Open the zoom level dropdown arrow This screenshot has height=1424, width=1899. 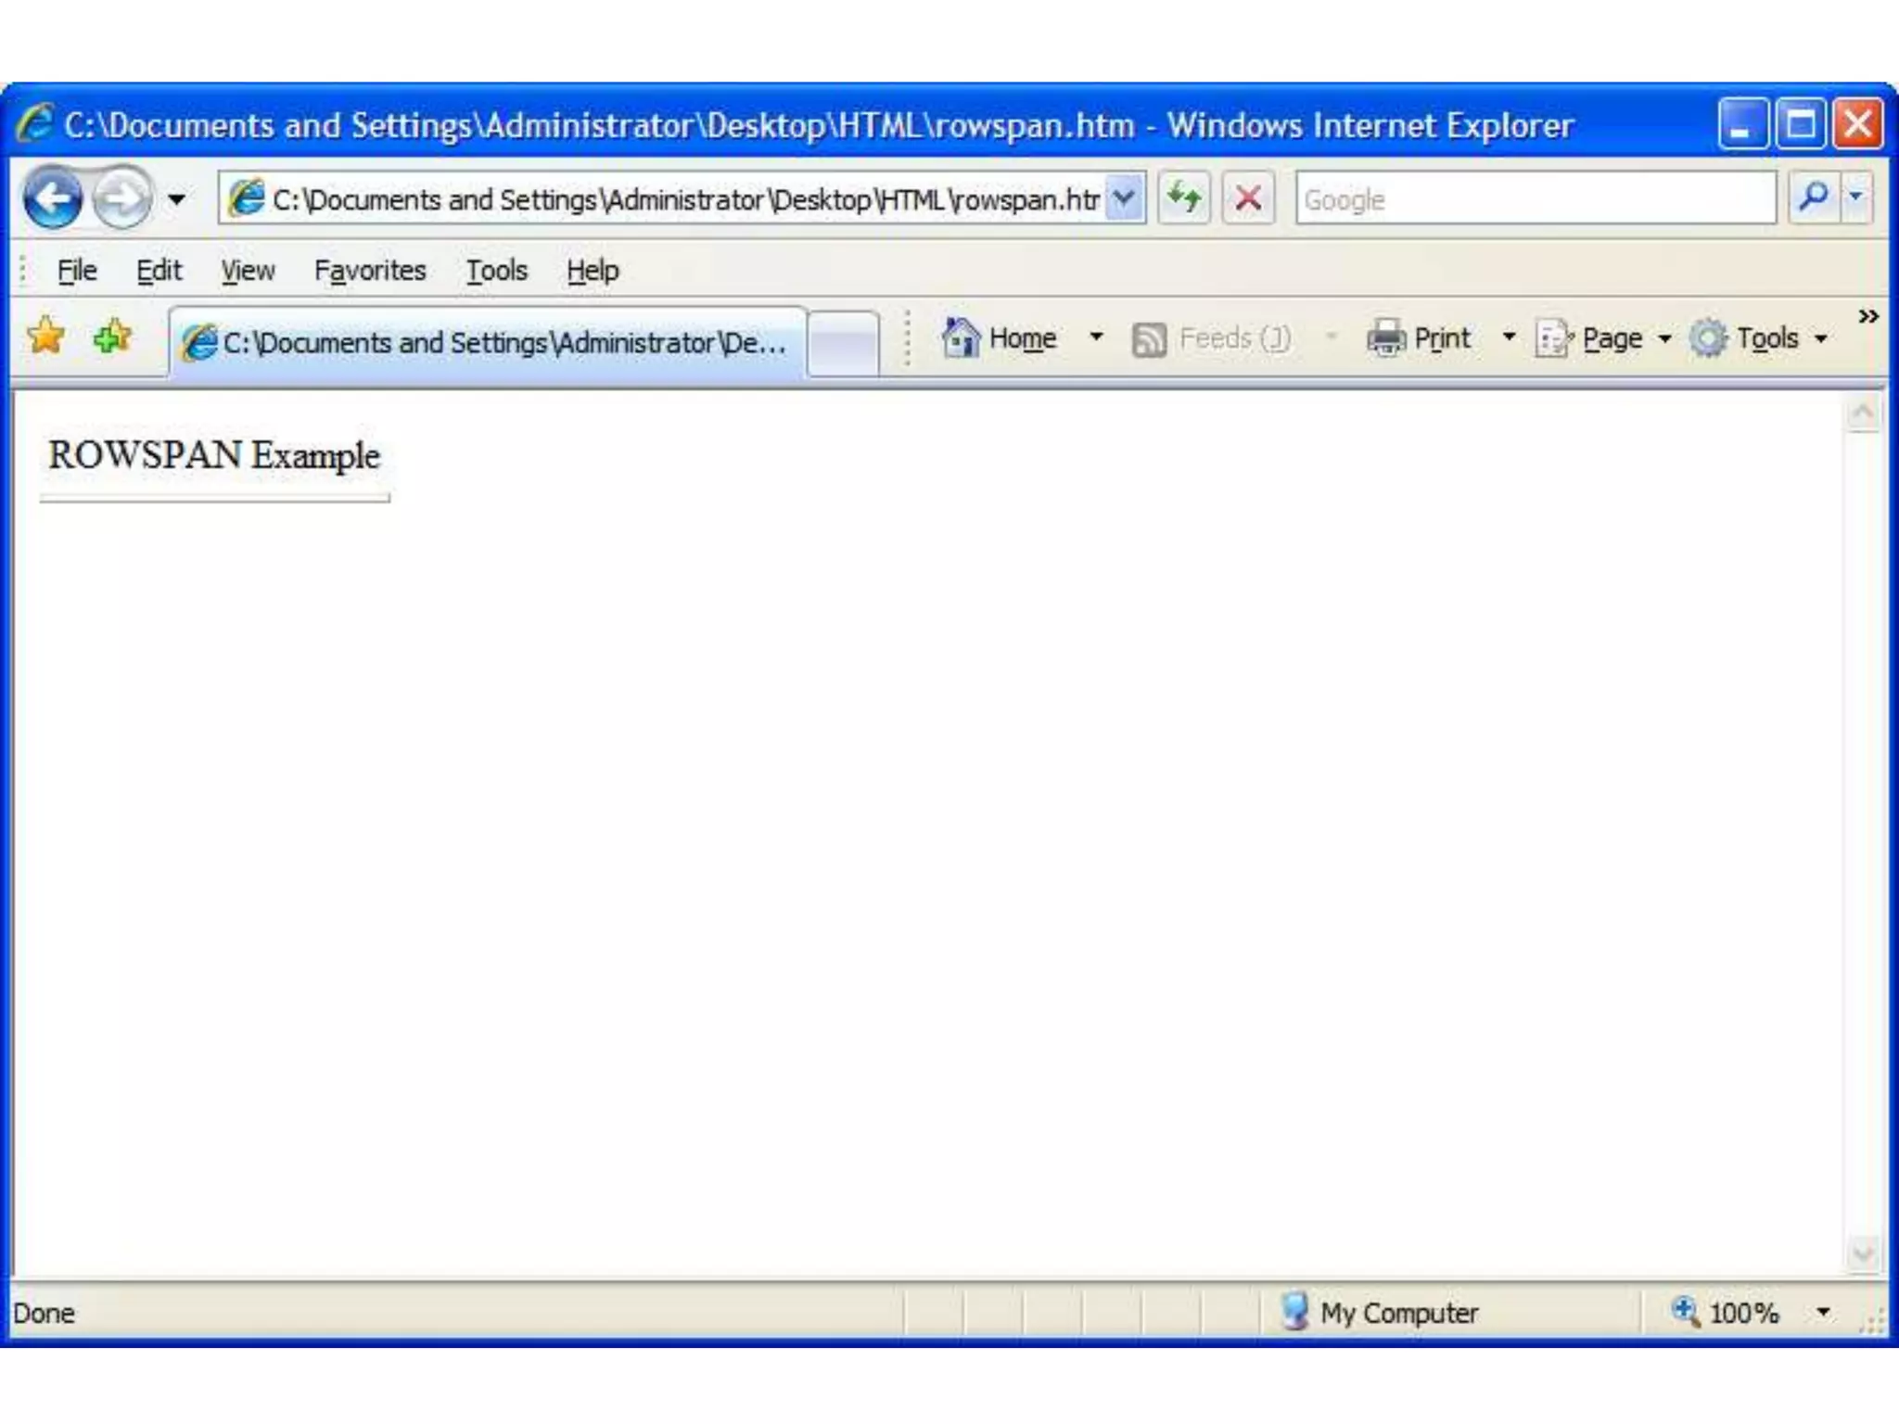click(1823, 1312)
